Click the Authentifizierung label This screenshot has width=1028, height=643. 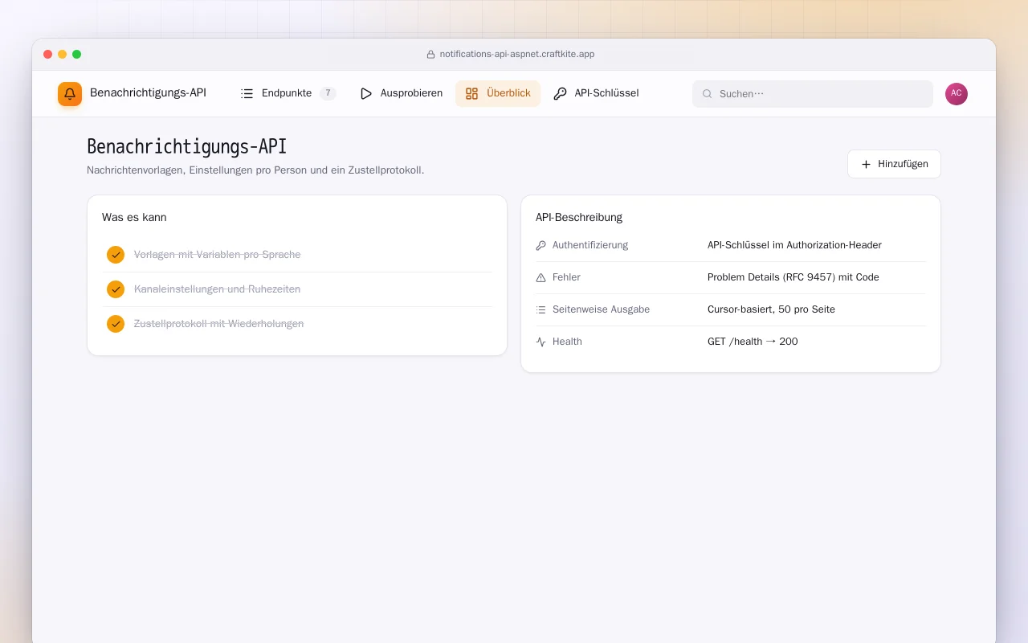tap(590, 245)
